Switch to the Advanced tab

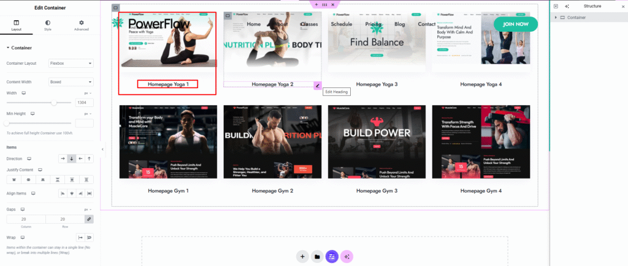(x=81, y=25)
